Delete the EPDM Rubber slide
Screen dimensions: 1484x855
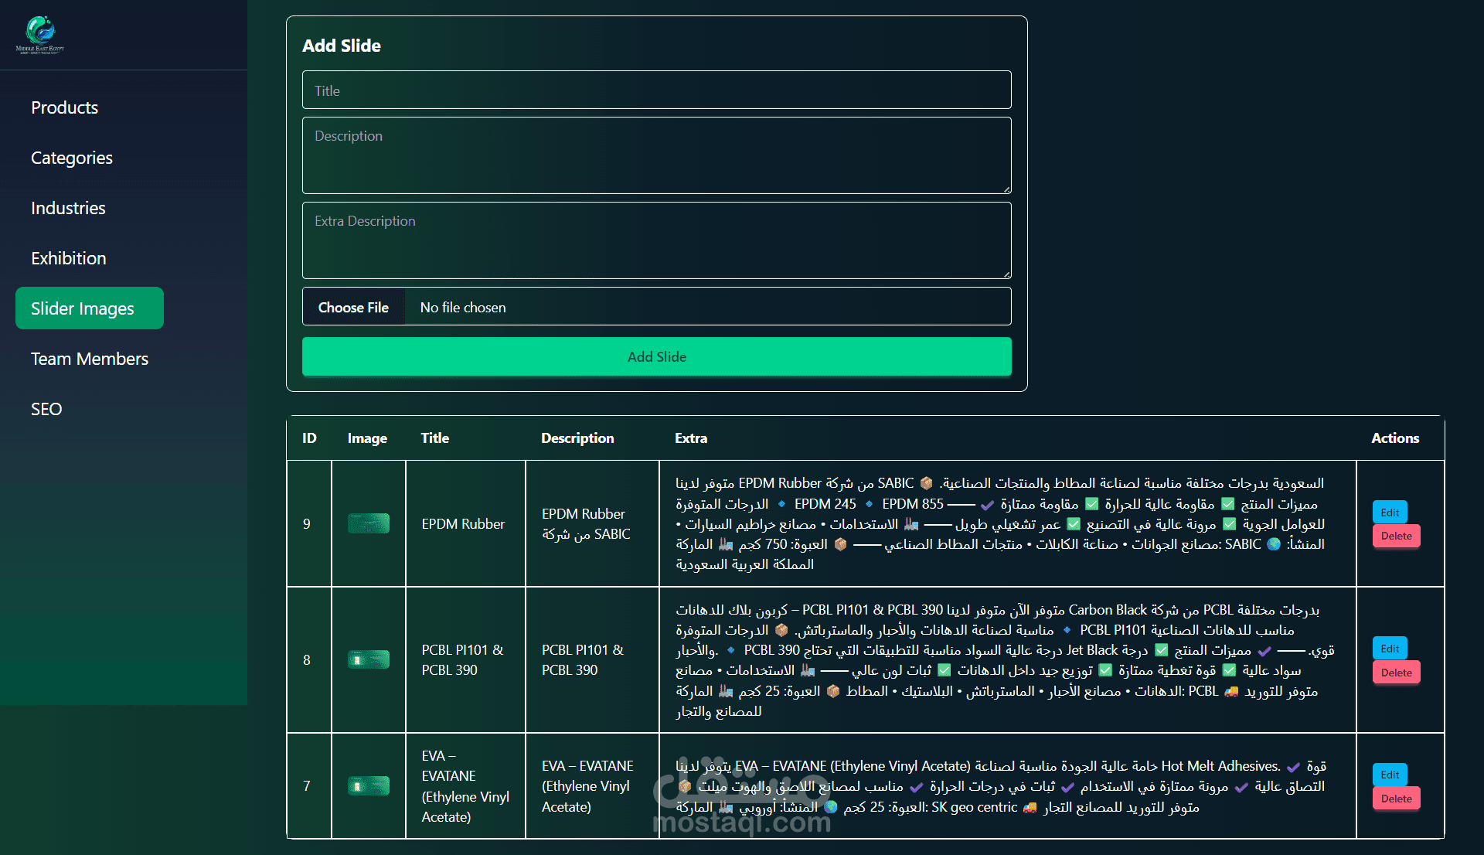[x=1396, y=536]
